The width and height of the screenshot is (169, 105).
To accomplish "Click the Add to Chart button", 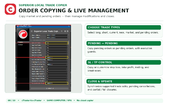I will [x=50, y=88].
